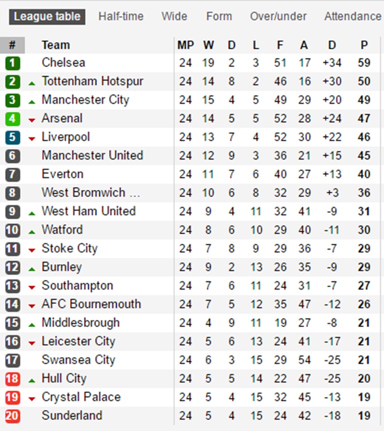384x431 pixels.
Task: Click green up arrow beside Tottenham Hotspur
Action: (x=32, y=83)
